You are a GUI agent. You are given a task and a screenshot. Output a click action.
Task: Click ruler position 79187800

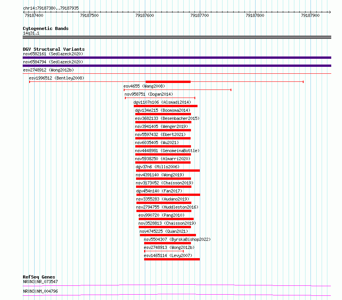pyautogui.click(x=255, y=15)
